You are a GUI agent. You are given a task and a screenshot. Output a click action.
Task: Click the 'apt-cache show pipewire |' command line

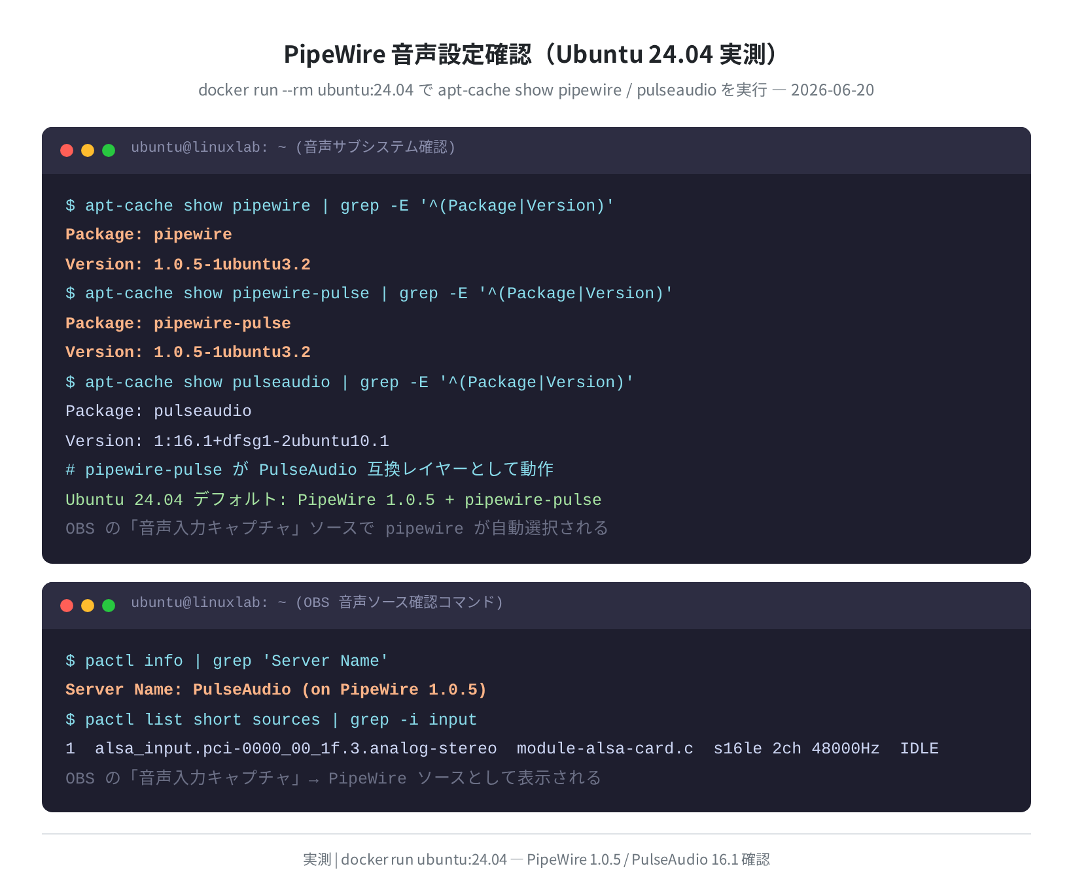click(x=340, y=205)
